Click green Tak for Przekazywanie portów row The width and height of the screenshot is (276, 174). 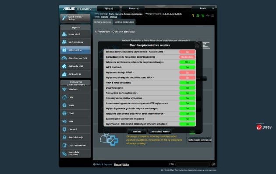188,98
